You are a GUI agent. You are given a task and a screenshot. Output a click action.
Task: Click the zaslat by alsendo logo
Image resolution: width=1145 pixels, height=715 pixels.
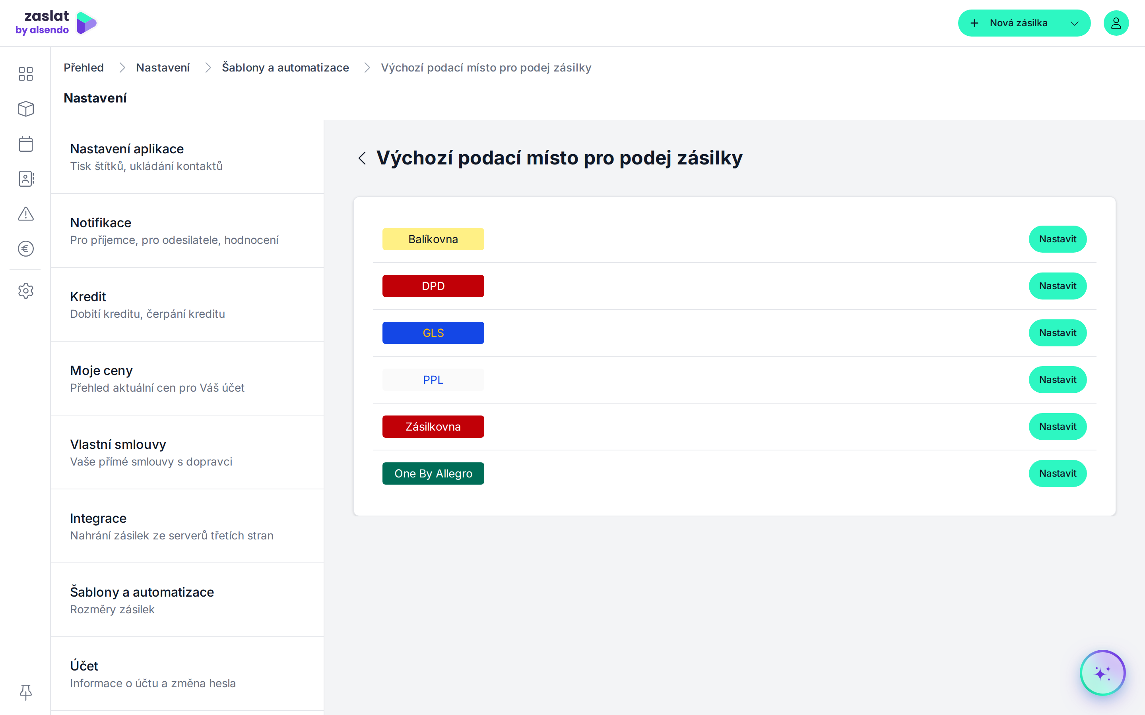pyautogui.click(x=56, y=23)
